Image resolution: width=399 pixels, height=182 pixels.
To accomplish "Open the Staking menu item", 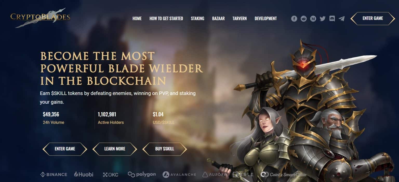I will click(x=197, y=19).
